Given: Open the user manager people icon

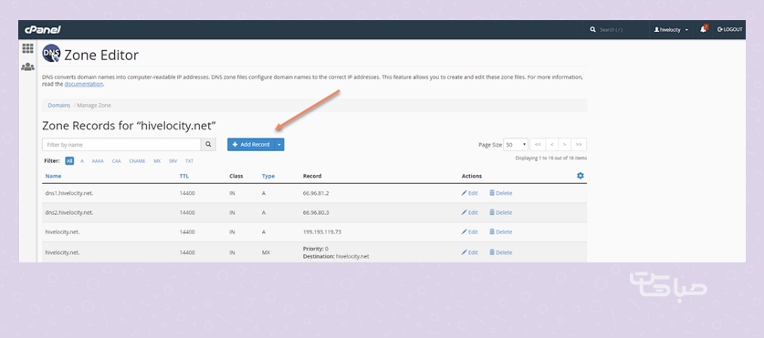Looking at the screenshot, I should [x=27, y=67].
